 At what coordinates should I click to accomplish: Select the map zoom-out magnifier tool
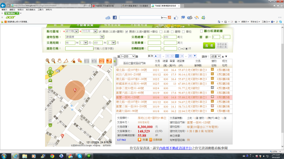click(53, 61)
